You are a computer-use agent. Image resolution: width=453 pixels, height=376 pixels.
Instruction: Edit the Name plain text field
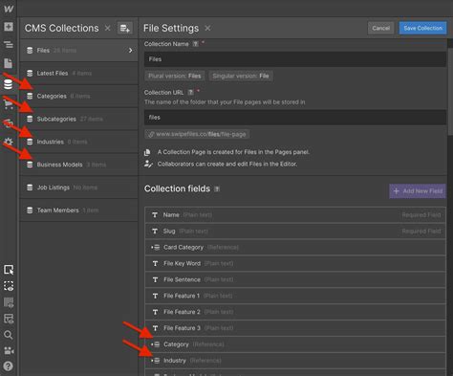tap(295, 215)
